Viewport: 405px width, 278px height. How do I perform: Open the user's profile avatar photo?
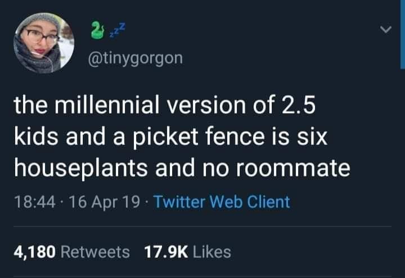[44, 43]
